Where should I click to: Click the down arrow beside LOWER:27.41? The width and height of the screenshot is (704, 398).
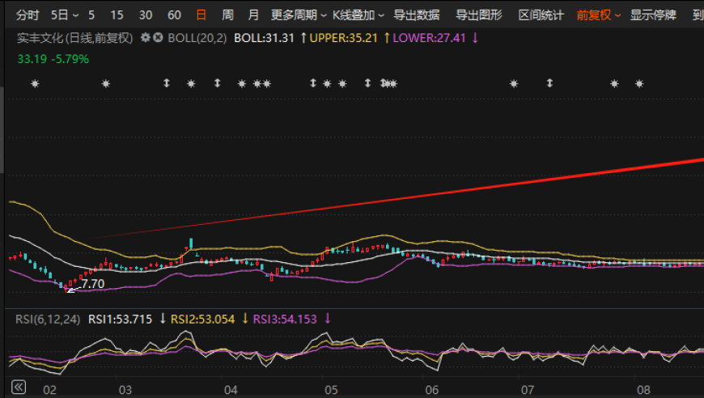pyautogui.click(x=475, y=38)
